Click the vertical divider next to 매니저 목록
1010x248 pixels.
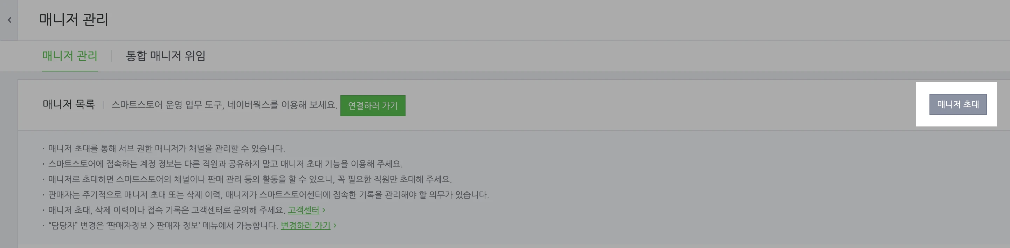[103, 105]
